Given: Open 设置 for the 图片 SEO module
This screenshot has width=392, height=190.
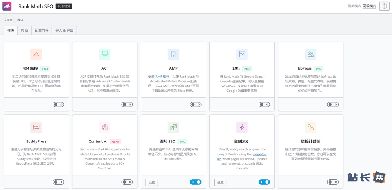Looking at the screenshot, I should click(x=152, y=182).
